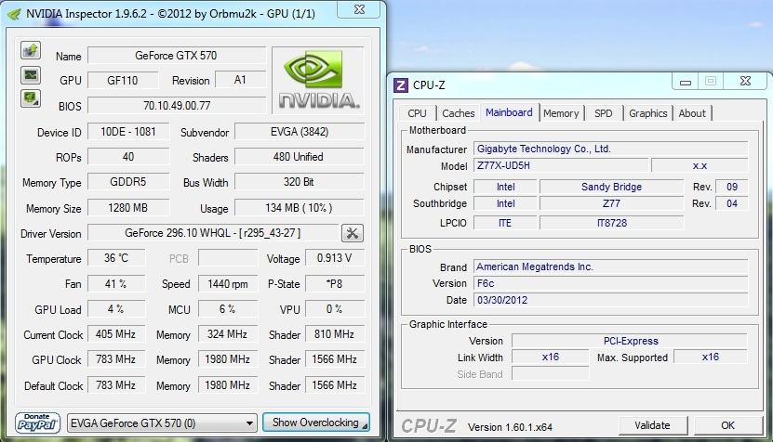Open the SPD tab in CPU-Z

(604, 113)
